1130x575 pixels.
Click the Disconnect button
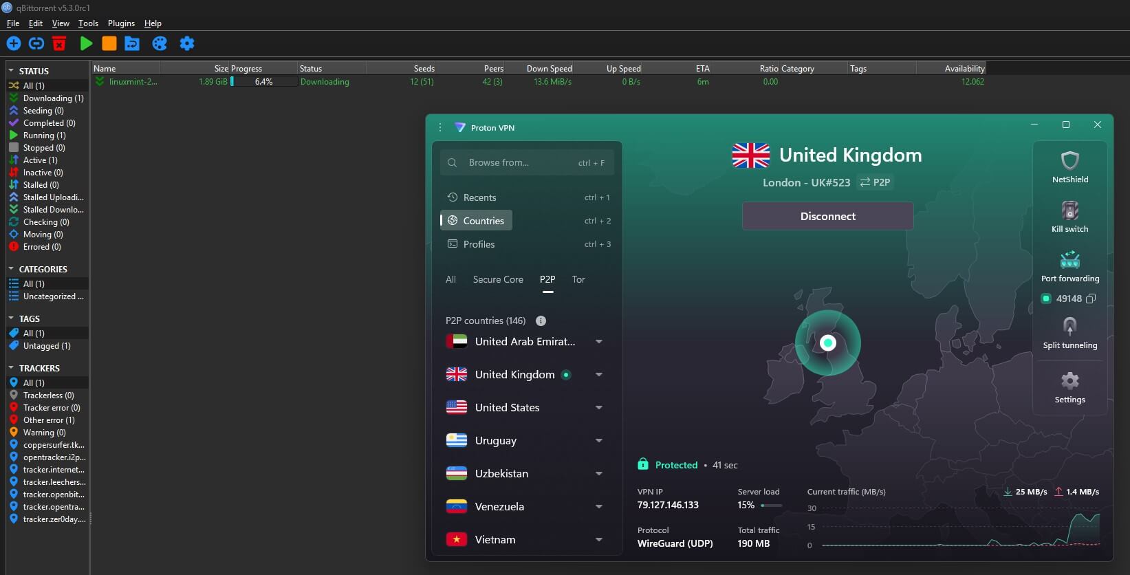pos(828,216)
